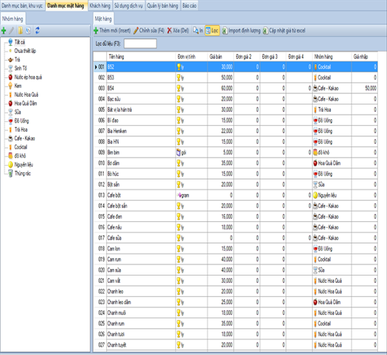Click the Kem ice cream cone icon
Image resolution: width=387 pixels, height=355 pixels.
tap(10, 85)
